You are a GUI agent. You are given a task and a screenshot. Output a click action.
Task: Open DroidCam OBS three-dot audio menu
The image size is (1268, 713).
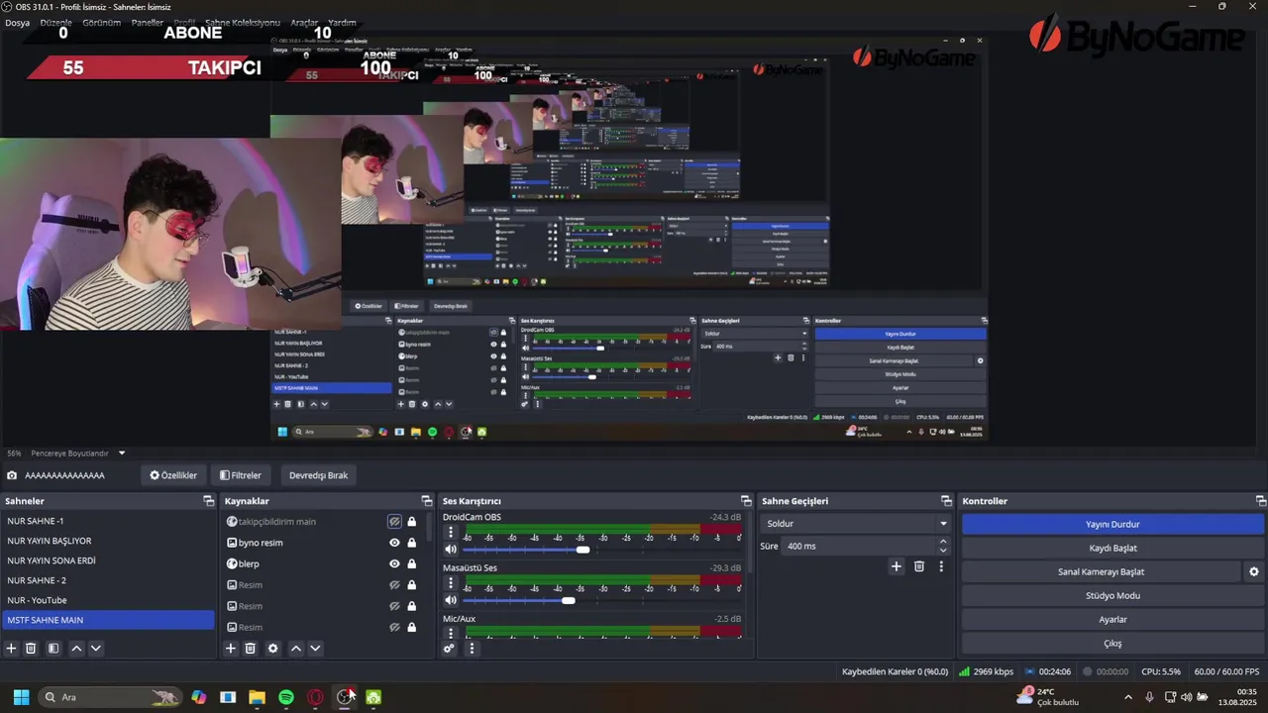click(x=451, y=532)
